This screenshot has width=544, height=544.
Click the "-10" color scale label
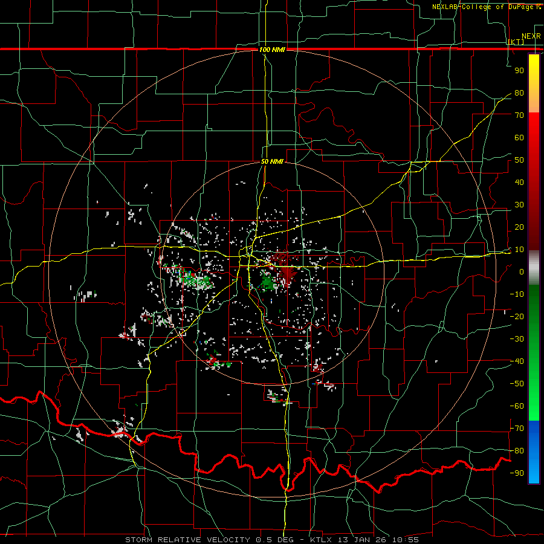517,294
